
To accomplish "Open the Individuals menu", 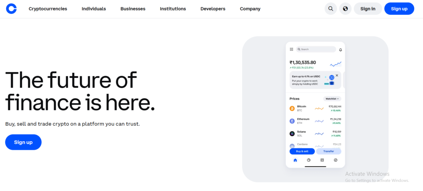I will click(94, 9).
